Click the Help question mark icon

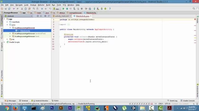(x=110, y=9)
